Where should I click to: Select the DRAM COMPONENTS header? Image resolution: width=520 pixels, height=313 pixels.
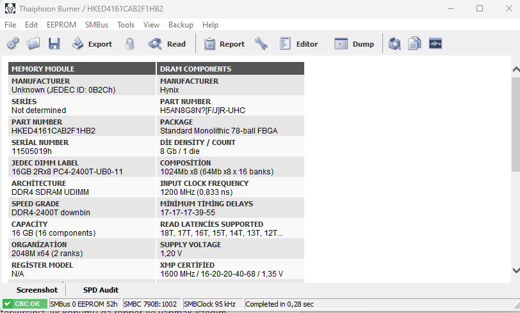pyautogui.click(x=230, y=69)
